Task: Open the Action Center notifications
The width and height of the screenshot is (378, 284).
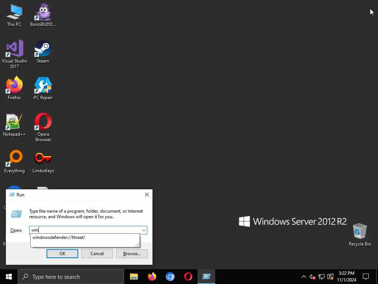Action: [x=366, y=277]
